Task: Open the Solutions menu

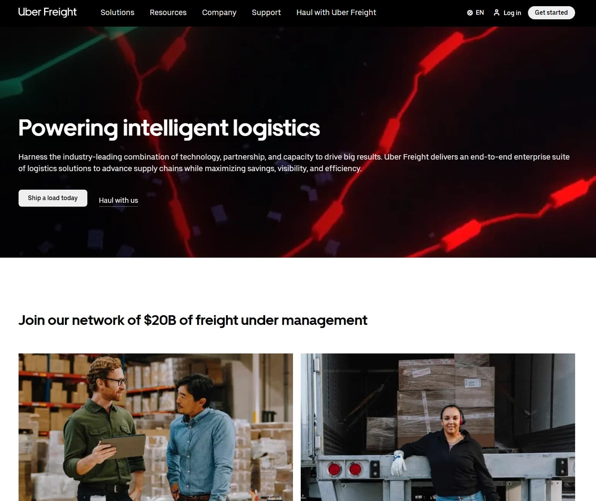Action: pos(117,12)
